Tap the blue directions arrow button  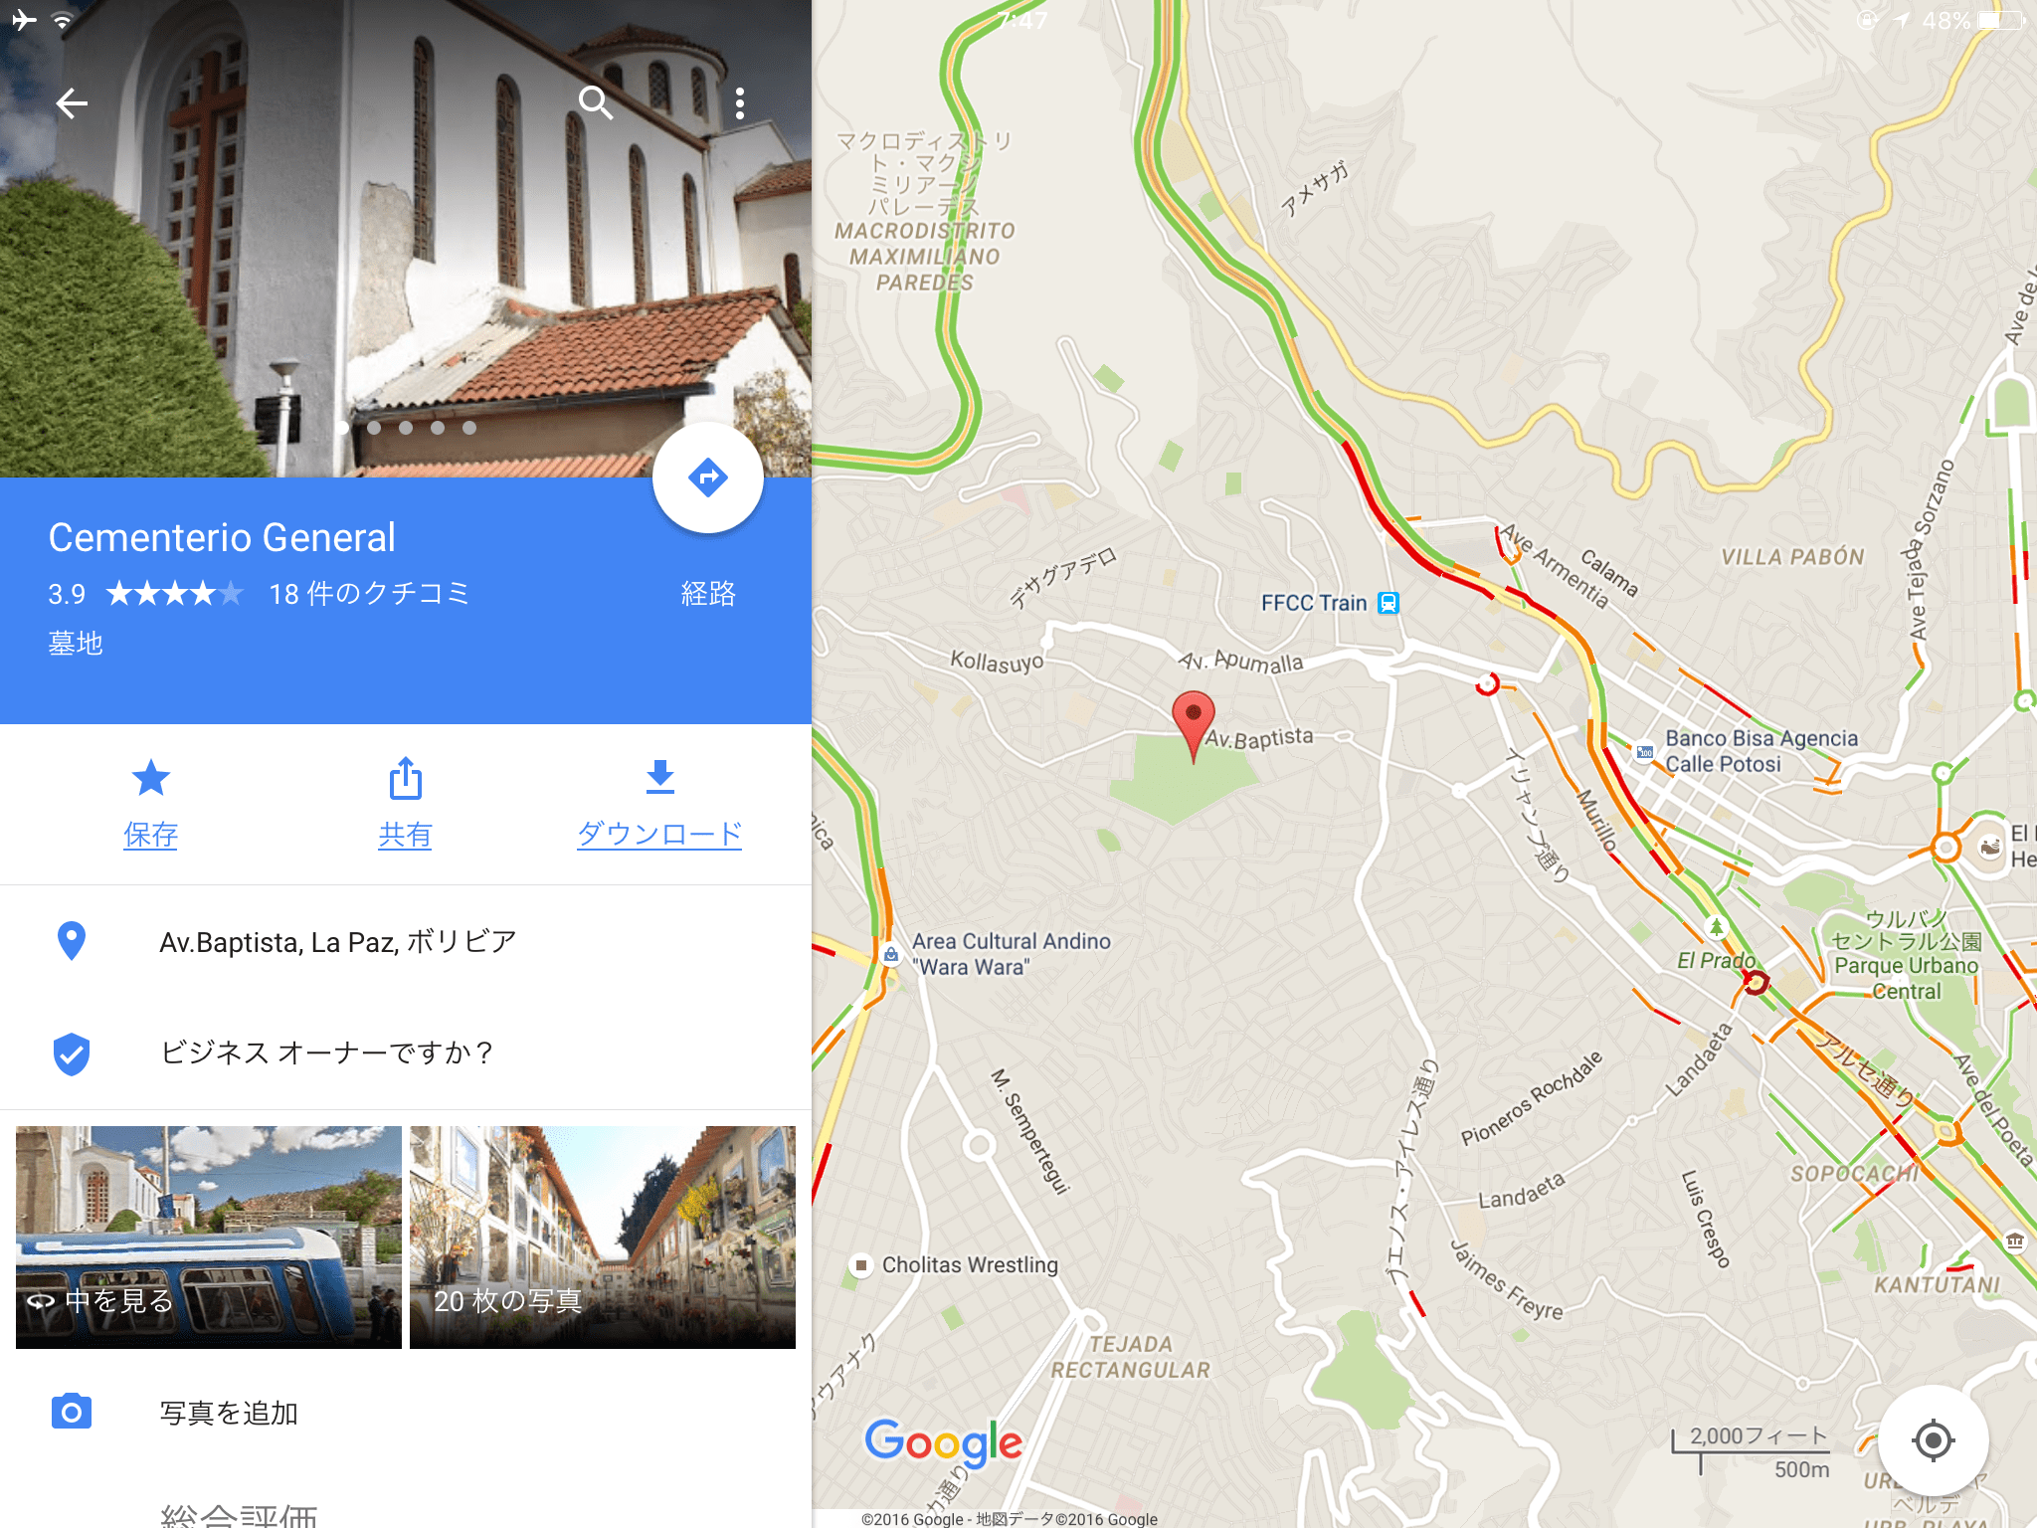coord(708,477)
